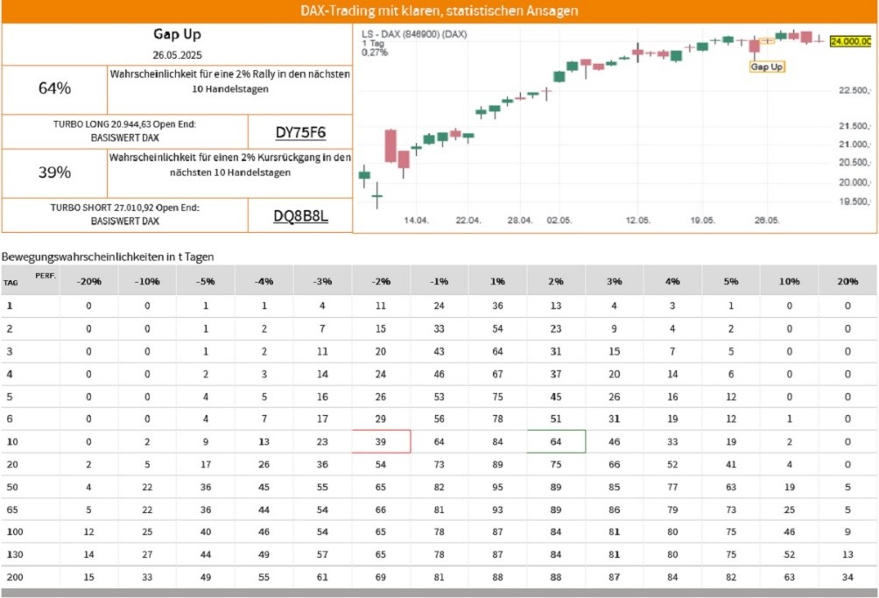
Task: Select the TAG 200 row label
Action: click(15, 577)
